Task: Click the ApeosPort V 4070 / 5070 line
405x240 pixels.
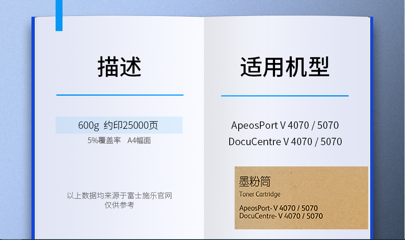Action: (x=285, y=125)
